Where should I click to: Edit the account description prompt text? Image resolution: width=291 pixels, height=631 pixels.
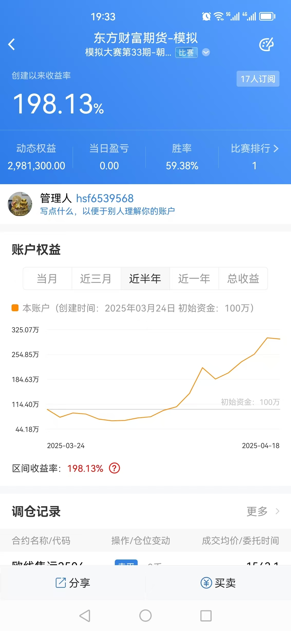(x=107, y=211)
